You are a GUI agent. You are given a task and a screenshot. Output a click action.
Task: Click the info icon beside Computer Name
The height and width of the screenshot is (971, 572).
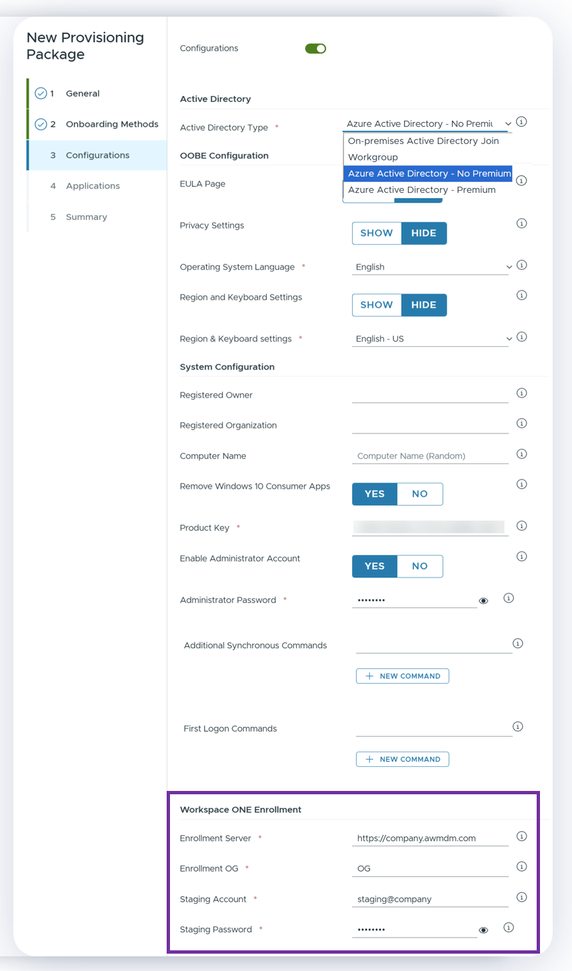[x=521, y=453]
